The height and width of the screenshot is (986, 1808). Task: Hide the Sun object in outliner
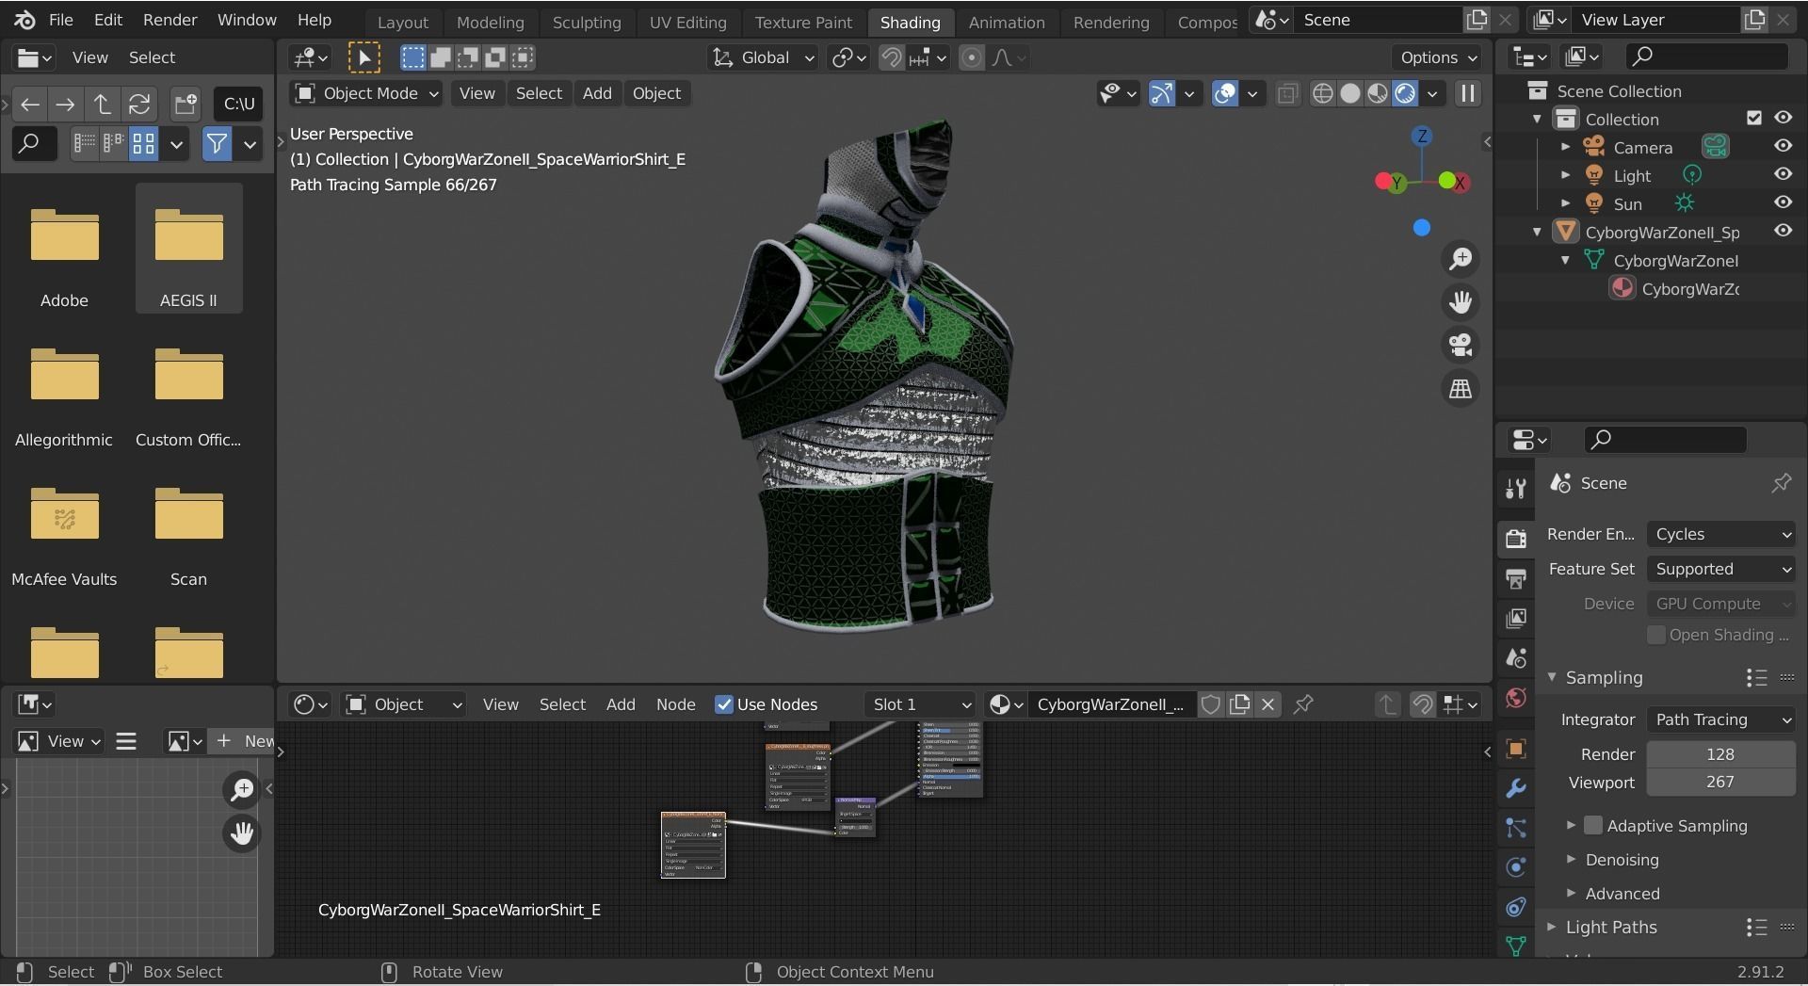coord(1783,203)
